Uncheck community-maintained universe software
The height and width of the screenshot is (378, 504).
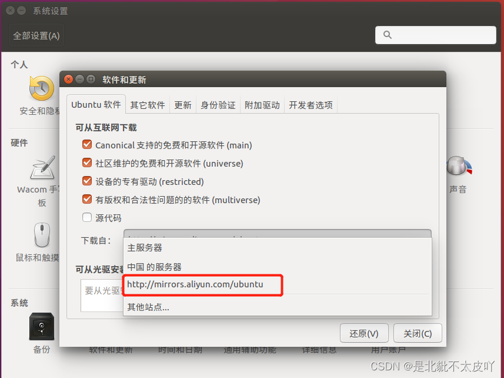[87, 163]
